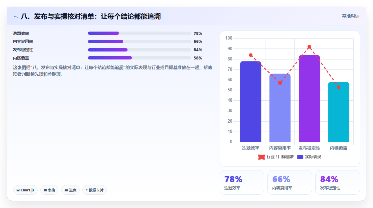Click the 内链覆盖 progress bar
The height and width of the screenshot is (208, 373).
click(x=140, y=58)
